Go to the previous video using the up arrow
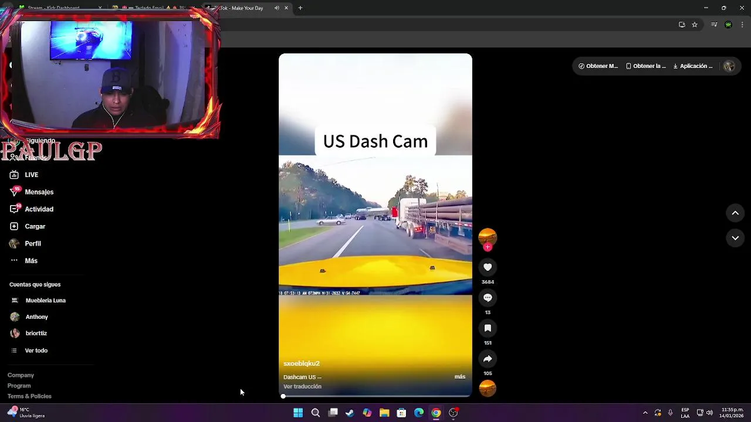The image size is (751, 422). pos(735,213)
